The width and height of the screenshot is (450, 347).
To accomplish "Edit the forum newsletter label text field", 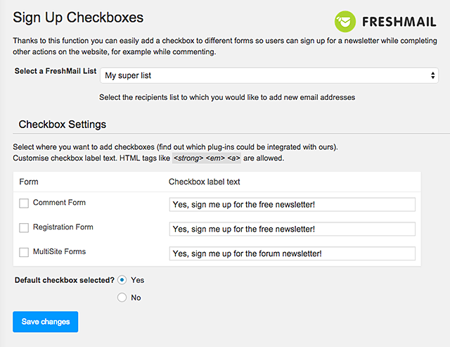I will (292, 253).
